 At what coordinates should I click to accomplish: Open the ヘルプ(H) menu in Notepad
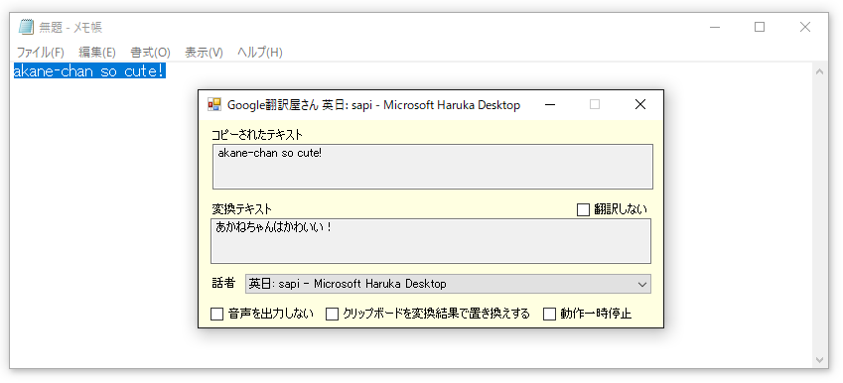coord(260,53)
